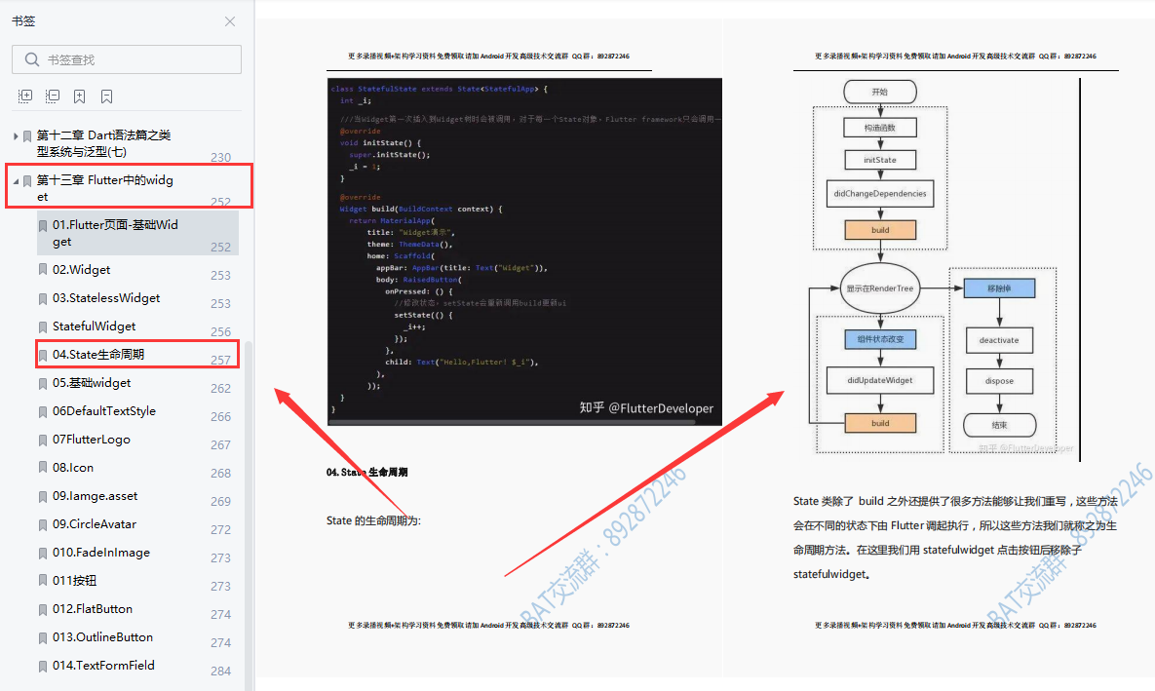Image resolution: width=1155 pixels, height=691 pixels.
Task: Click bookmark icon beside 011按钮
Action: (x=43, y=581)
